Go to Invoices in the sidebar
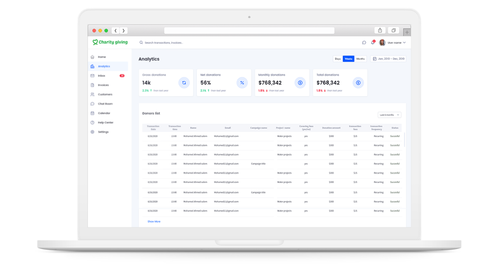The height and width of the screenshot is (267, 499). point(103,85)
